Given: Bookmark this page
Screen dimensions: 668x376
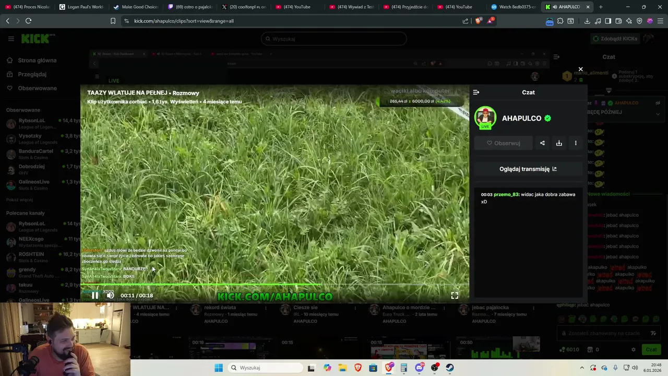Looking at the screenshot, I should [x=113, y=21].
